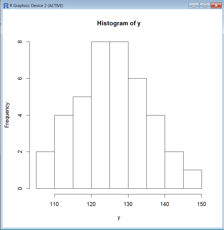Click the 4 tick label on frequency axis

[20, 115]
